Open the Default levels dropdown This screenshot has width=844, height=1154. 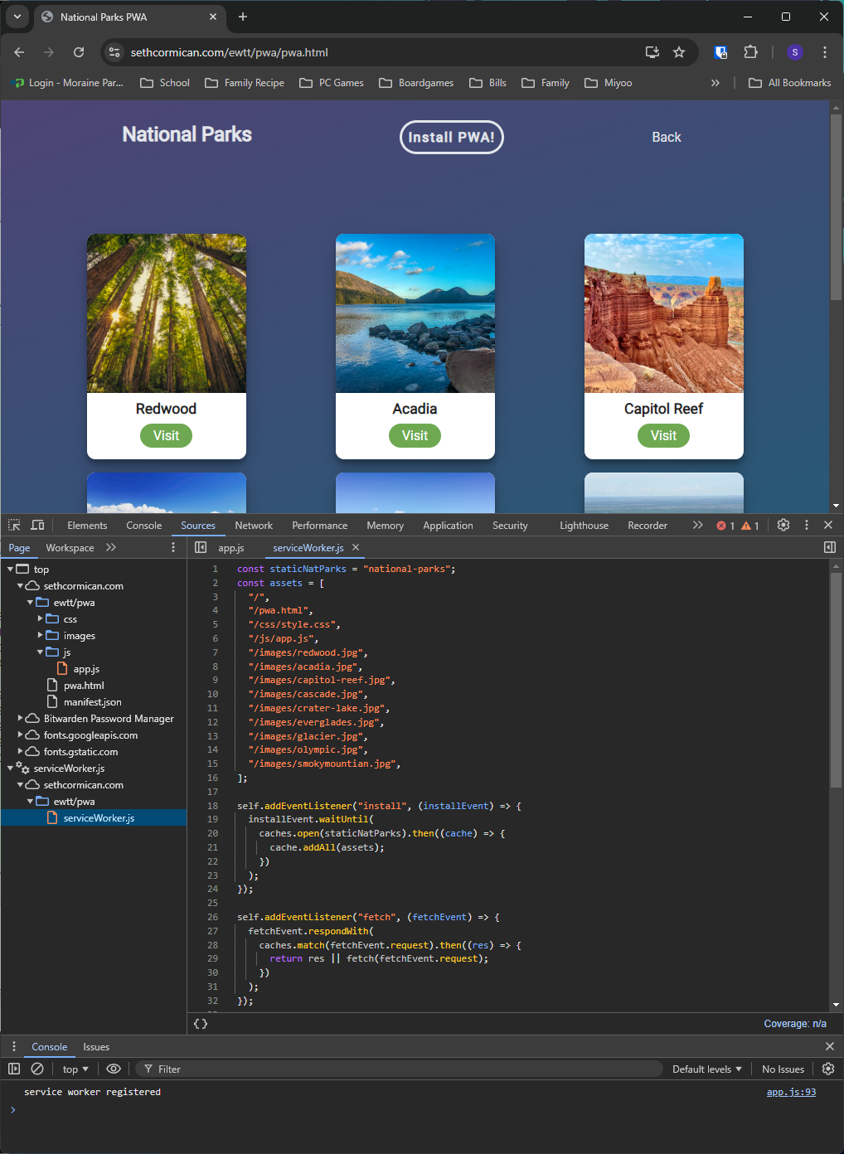pyautogui.click(x=706, y=1069)
